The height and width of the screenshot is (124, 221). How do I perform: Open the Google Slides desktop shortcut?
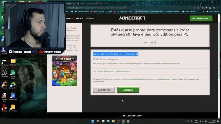point(13,108)
